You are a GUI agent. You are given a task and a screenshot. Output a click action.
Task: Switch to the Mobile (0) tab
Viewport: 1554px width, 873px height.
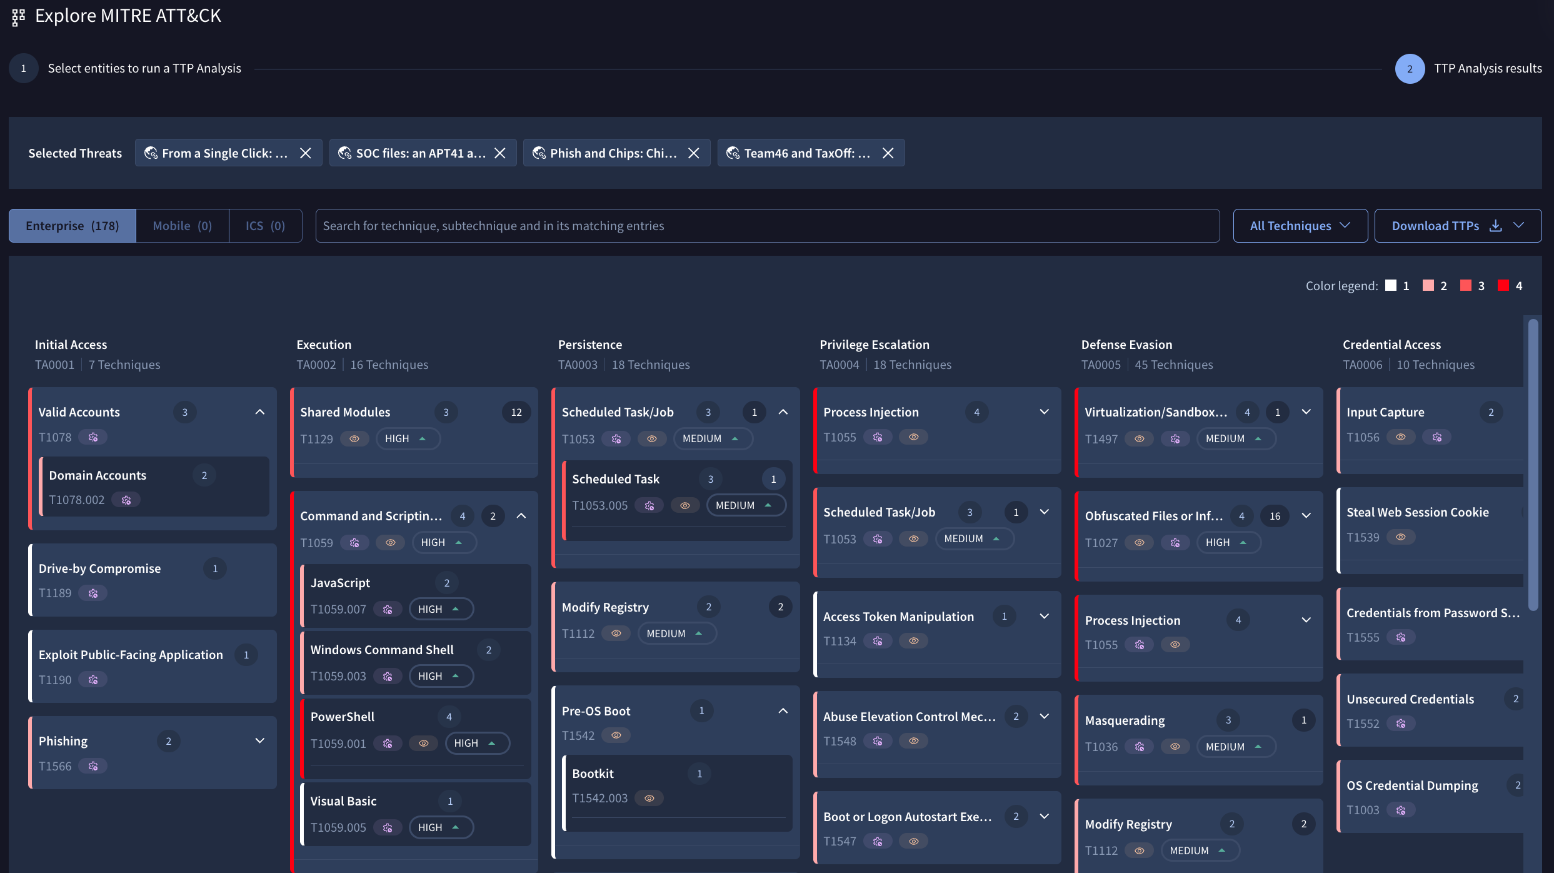pos(182,226)
